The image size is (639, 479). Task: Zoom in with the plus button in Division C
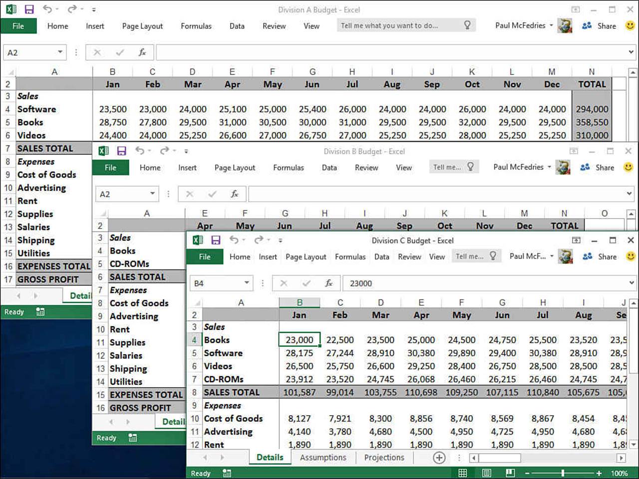pyautogui.click(x=599, y=473)
